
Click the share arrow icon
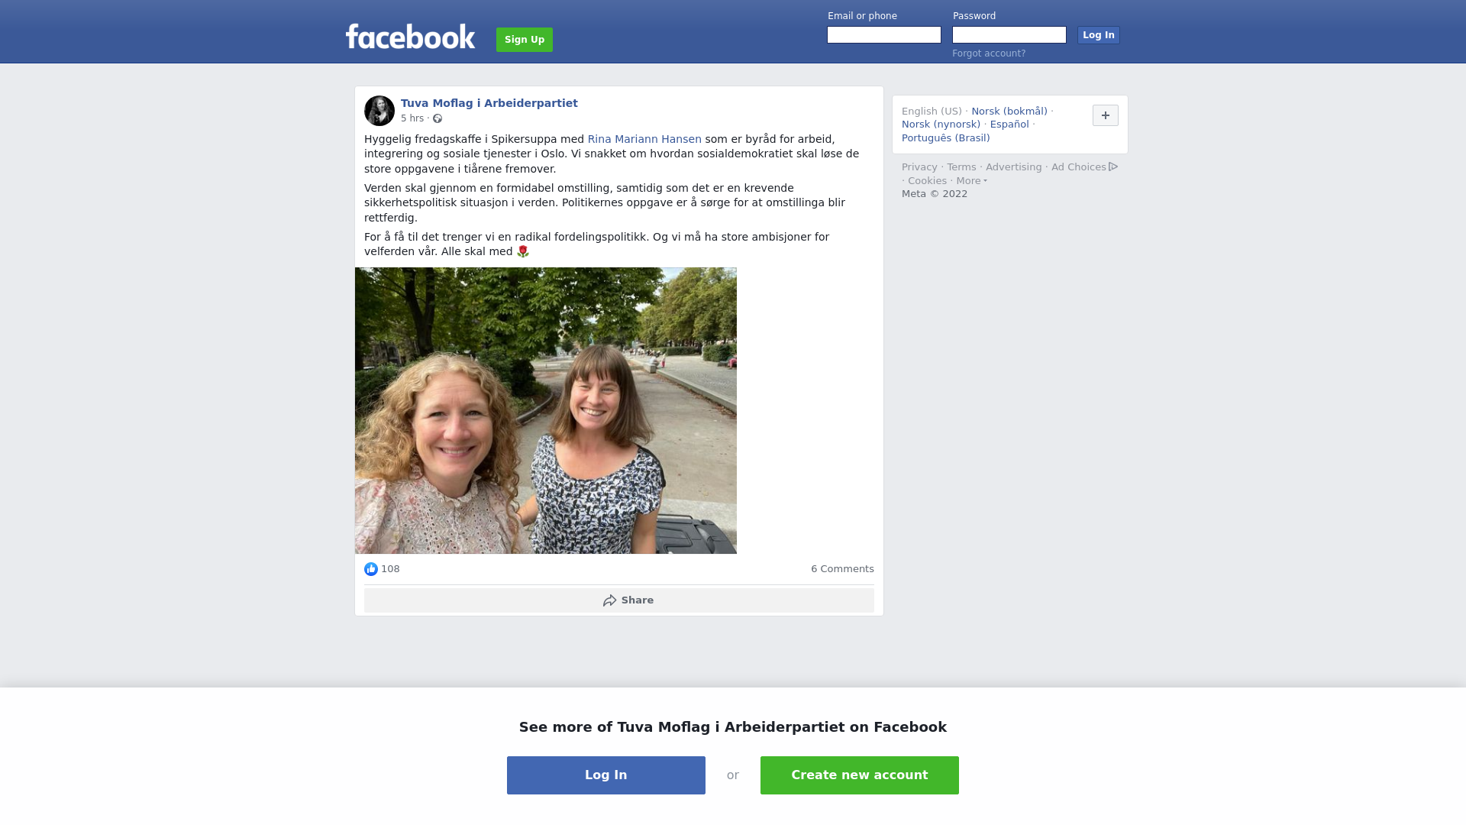coord(609,600)
